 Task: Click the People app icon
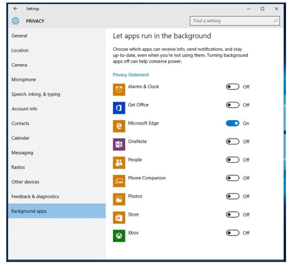119,163
